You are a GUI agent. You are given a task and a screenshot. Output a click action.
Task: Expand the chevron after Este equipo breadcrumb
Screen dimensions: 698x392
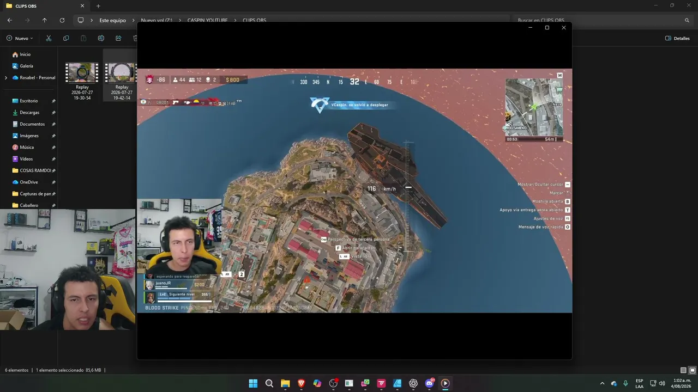pyautogui.click(x=133, y=20)
